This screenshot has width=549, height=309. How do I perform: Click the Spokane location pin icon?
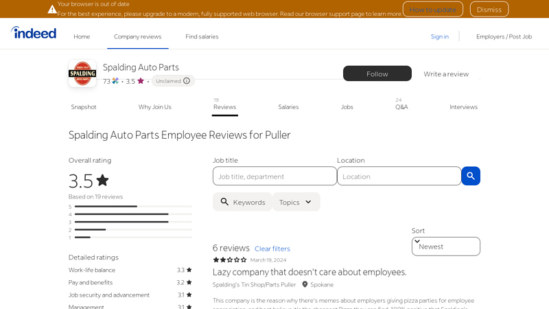point(305,284)
